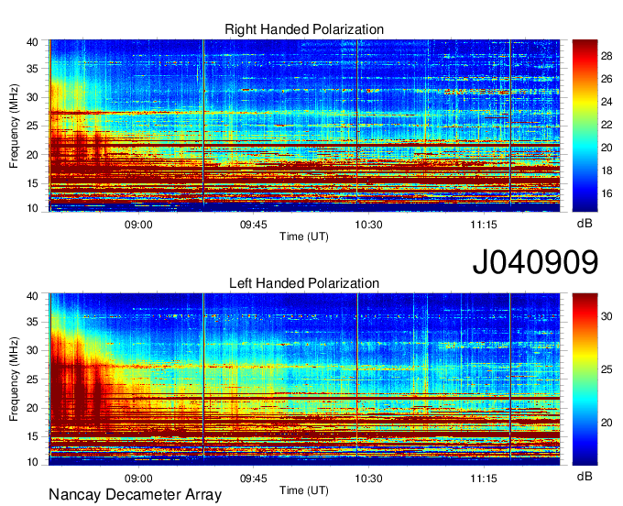Click the 30 MHz tick on the top plot
The height and width of the screenshot is (506, 623).
pos(33,97)
